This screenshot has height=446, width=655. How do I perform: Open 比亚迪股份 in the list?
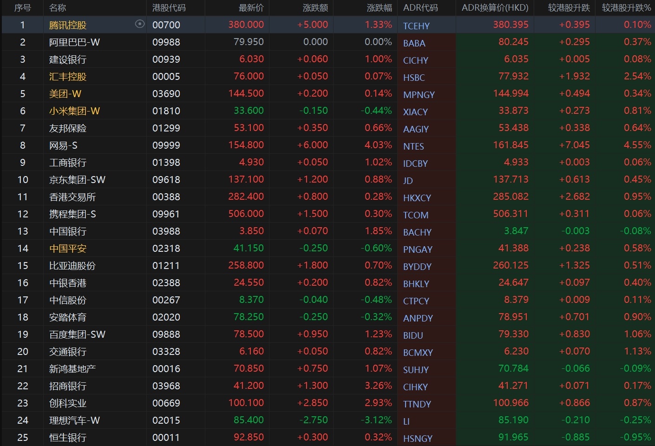click(72, 266)
